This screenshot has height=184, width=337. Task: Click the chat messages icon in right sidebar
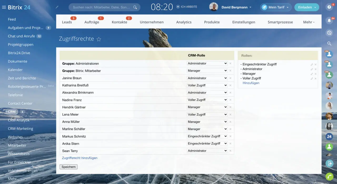tap(329, 33)
